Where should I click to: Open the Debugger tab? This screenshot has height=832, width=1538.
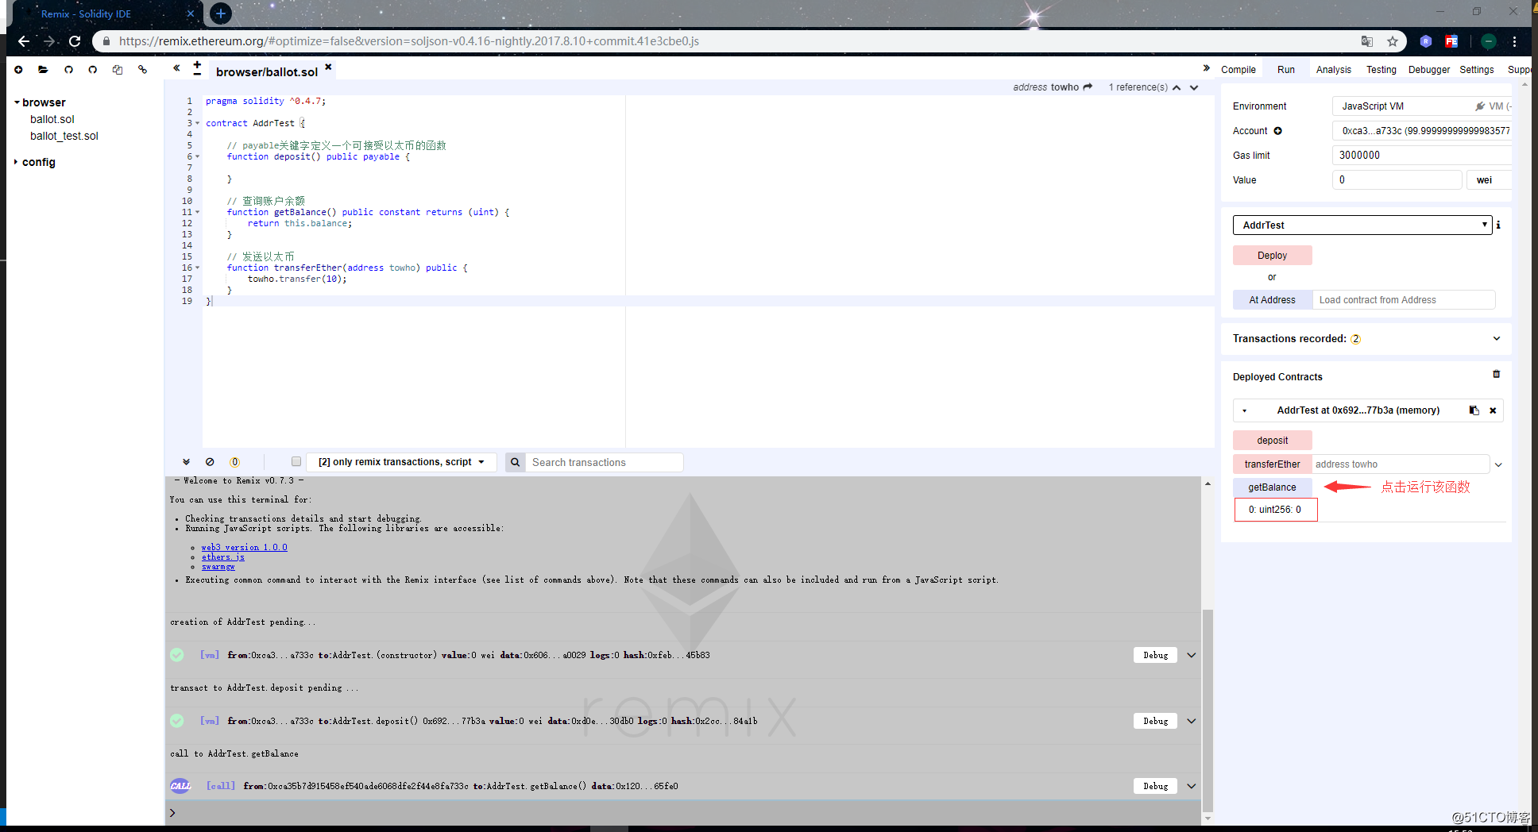pos(1429,70)
